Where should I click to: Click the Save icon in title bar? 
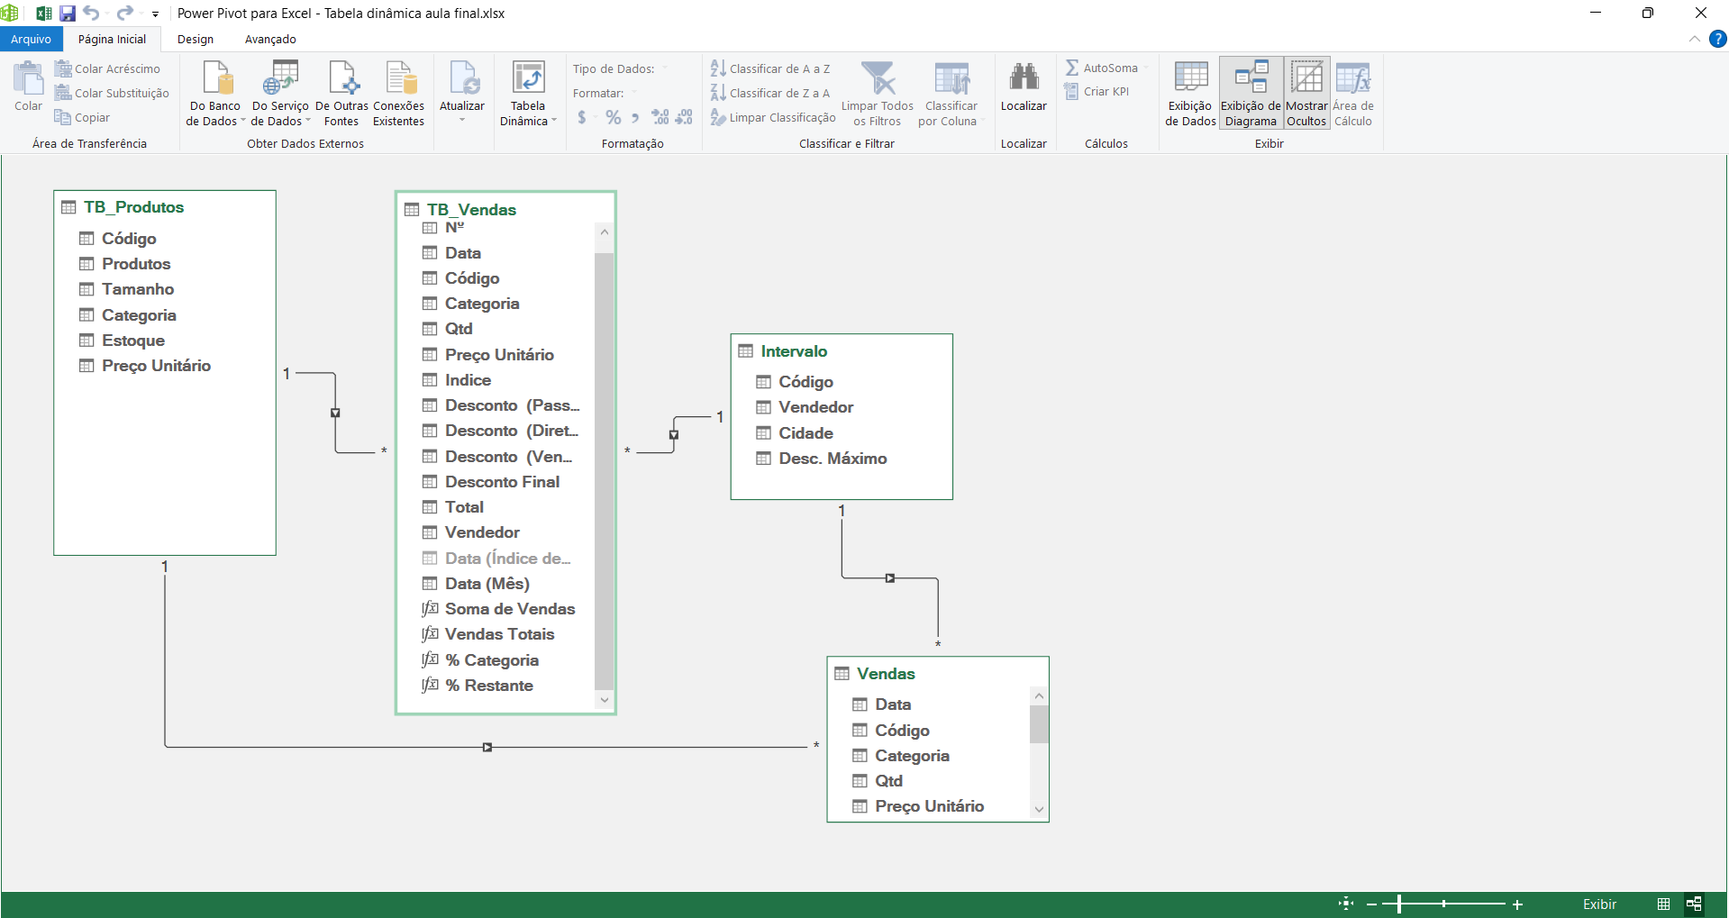[x=68, y=13]
